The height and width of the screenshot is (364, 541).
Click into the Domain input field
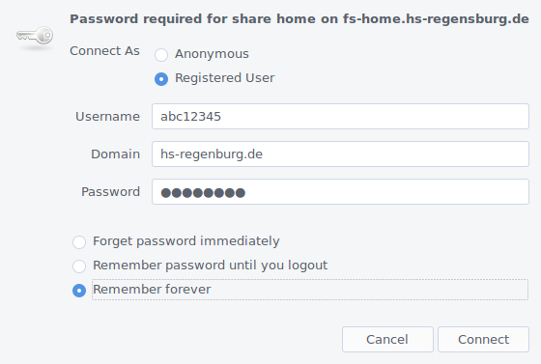coord(340,154)
